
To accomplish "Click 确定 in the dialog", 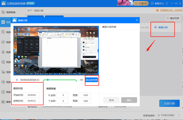I will coord(129,100).
